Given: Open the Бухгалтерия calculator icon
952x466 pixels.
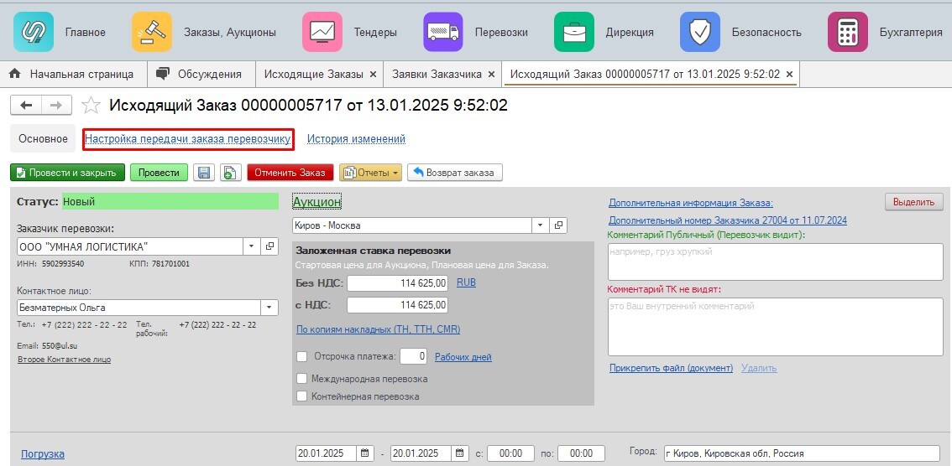Looking at the screenshot, I should [x=848, y=32].
